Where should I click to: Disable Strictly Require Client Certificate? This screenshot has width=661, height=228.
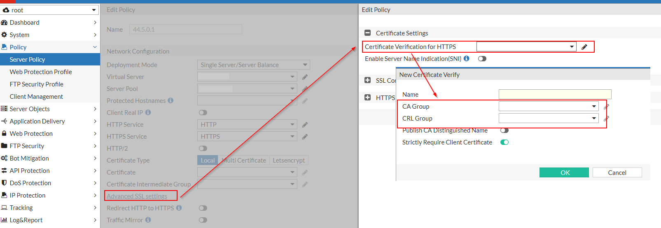click(505, 142)
